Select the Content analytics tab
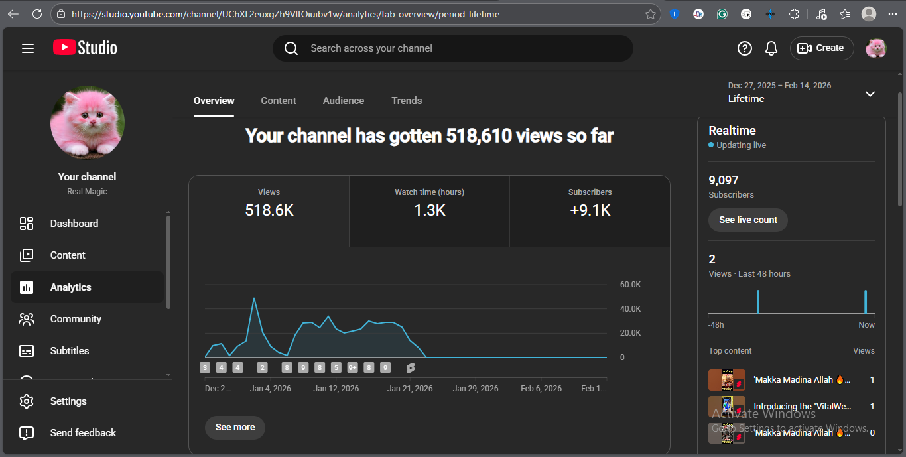Screen dimensions: 906x457 (278, 101)
